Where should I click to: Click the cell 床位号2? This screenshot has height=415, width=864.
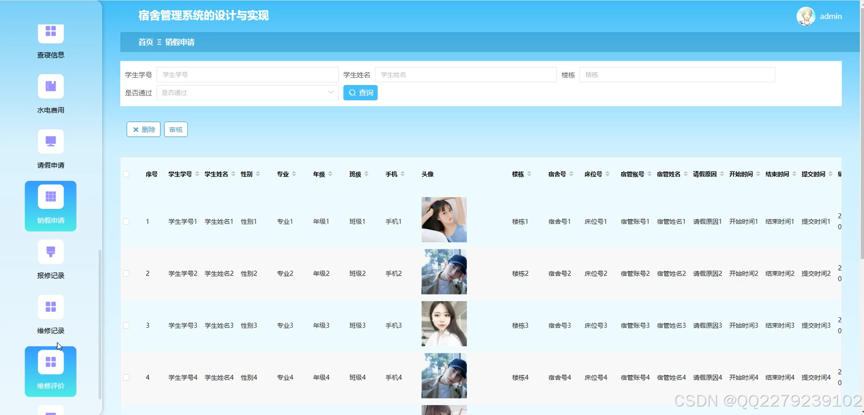(596, 274)
